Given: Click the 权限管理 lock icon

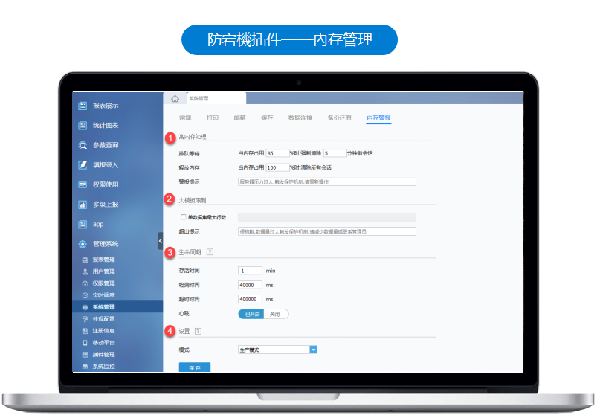Looking at the screenshot, I should click(85, 283).
